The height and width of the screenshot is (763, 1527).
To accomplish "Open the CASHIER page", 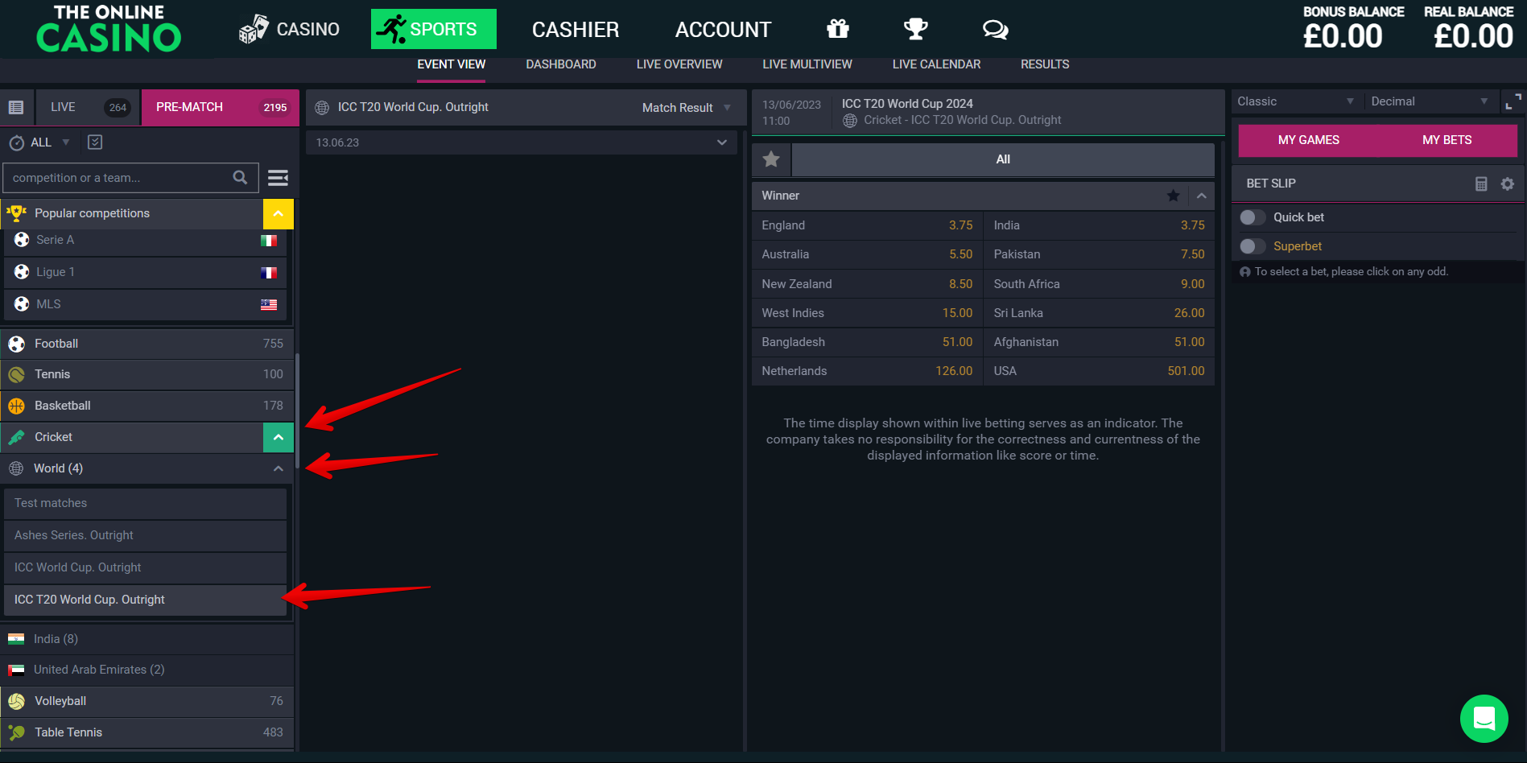I will (x=576, y=30).
